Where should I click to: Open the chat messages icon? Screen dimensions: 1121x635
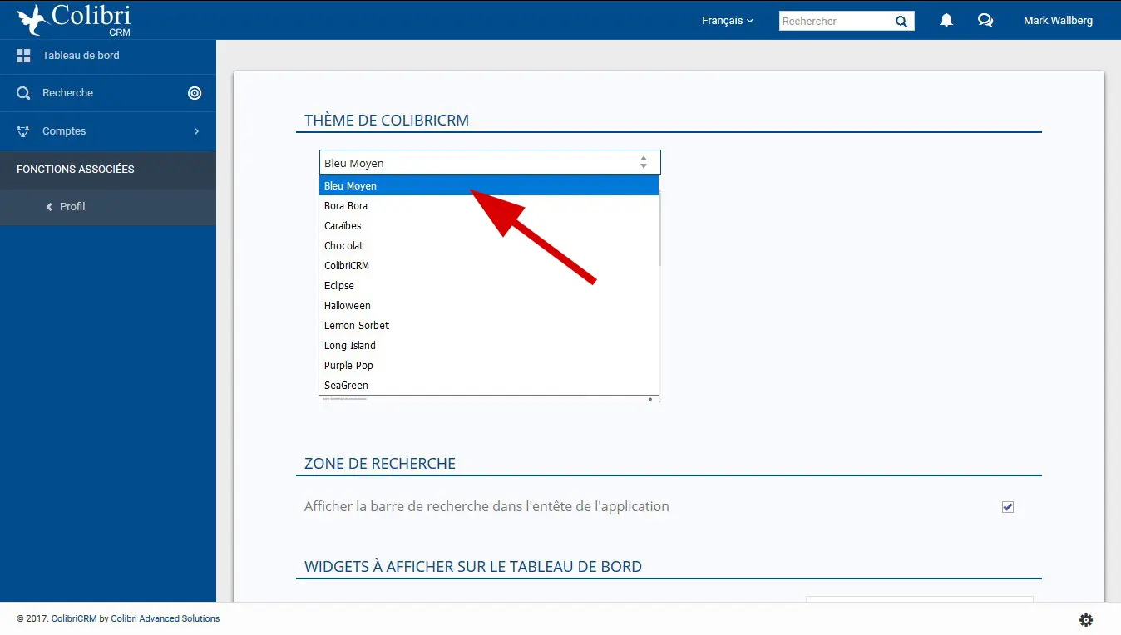click(985, 21)
